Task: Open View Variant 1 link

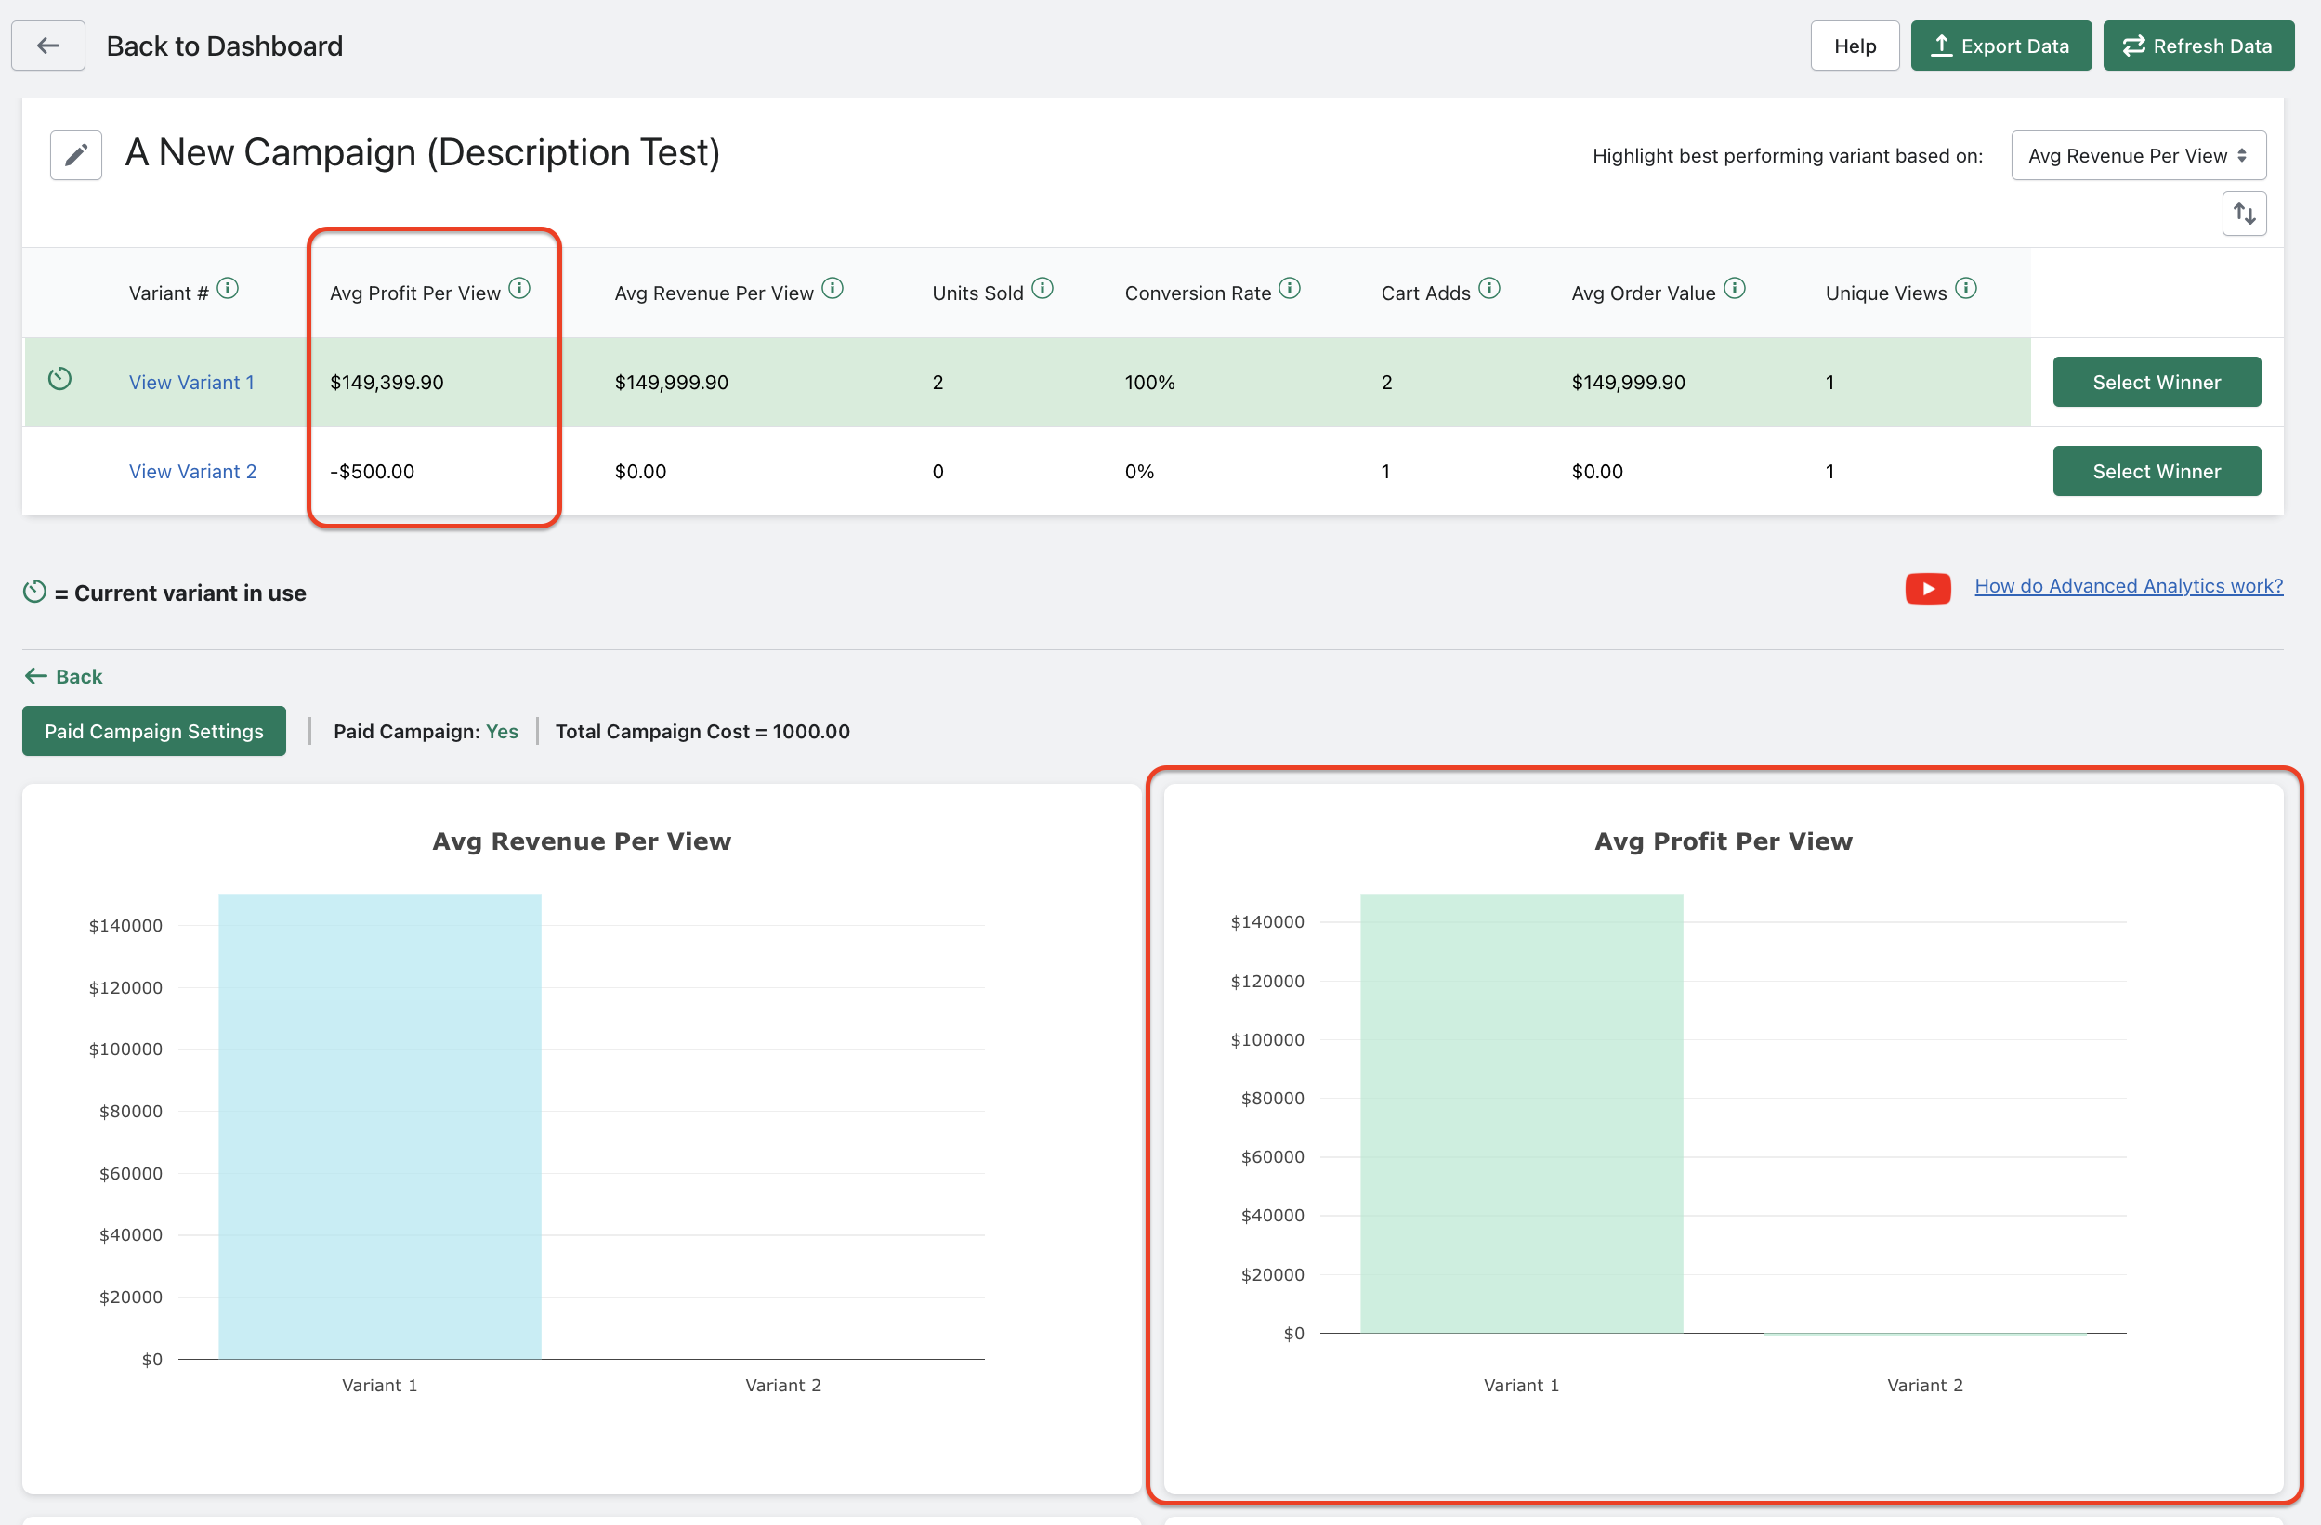Action: [191, 383]
